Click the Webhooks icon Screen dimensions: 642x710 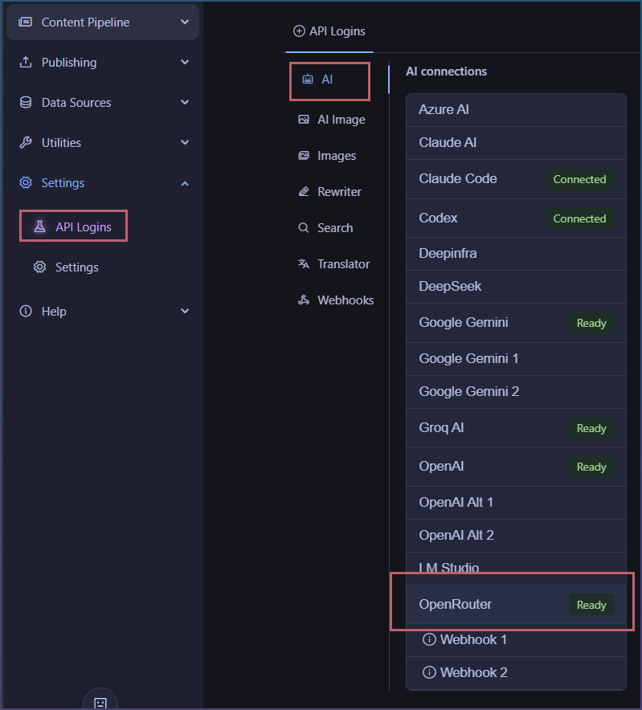pos(304,300)
